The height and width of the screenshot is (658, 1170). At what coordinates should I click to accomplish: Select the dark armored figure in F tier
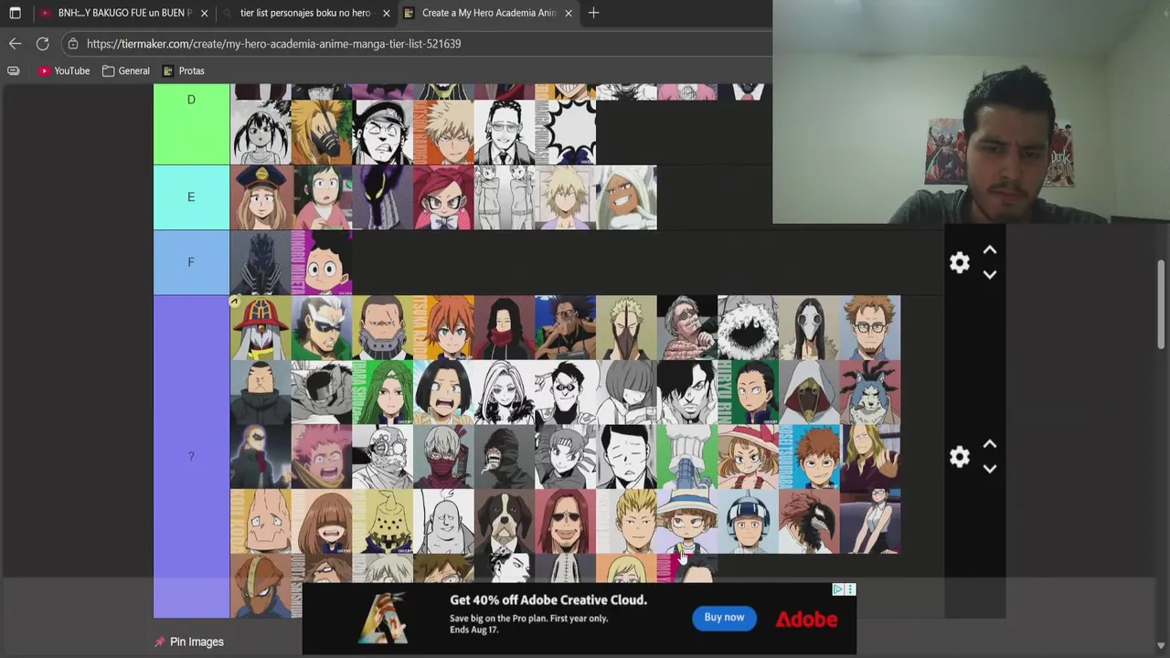point(261,262)
